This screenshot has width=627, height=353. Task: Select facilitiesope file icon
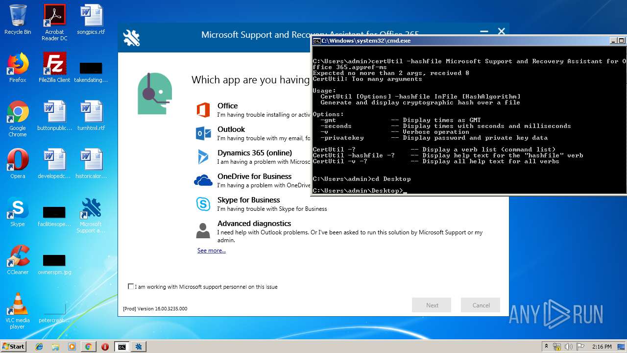[x=54, y=217]
